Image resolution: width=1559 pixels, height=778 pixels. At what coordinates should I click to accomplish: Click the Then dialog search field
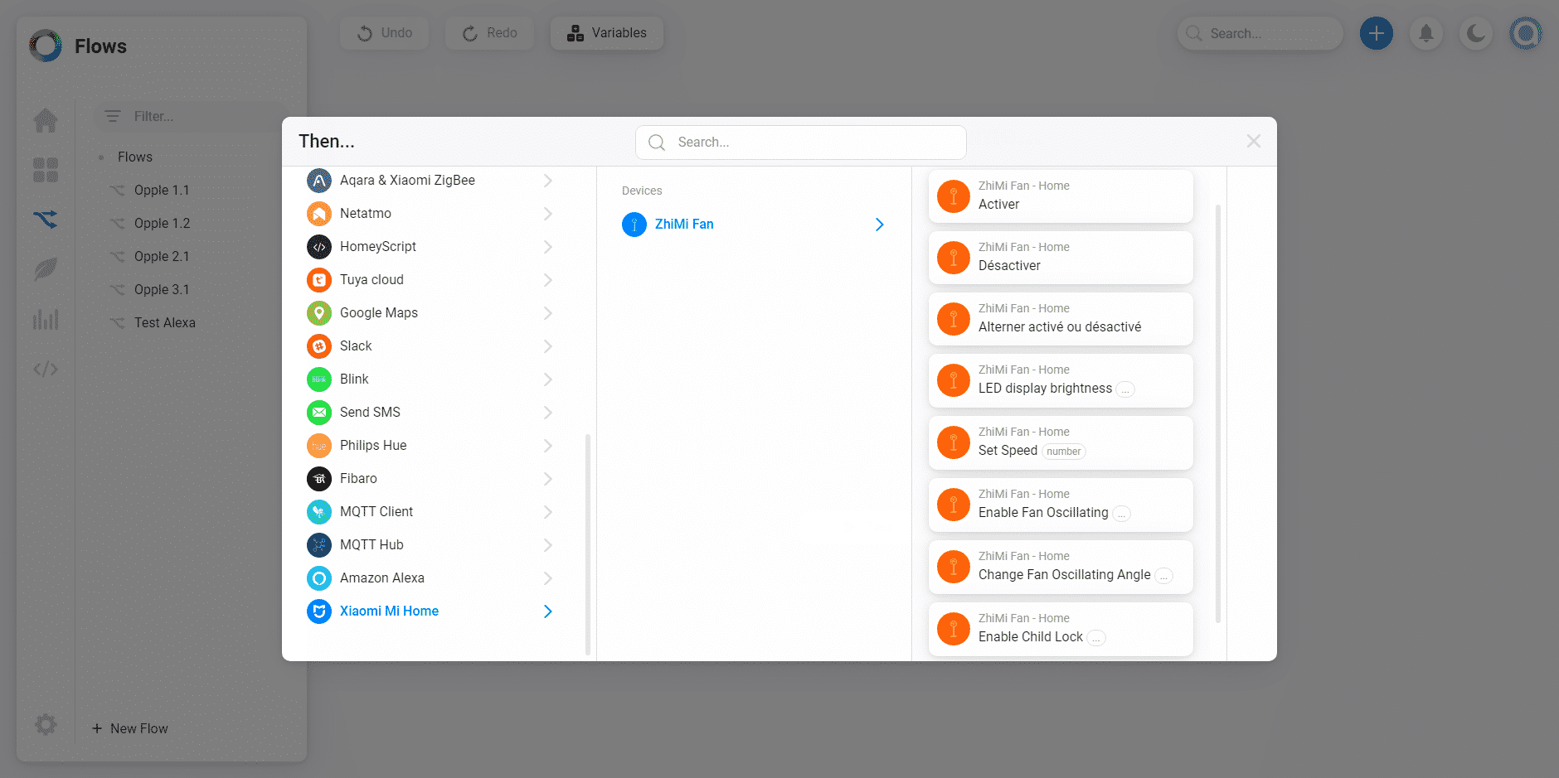pyautogui.click(x=801, y=143)
